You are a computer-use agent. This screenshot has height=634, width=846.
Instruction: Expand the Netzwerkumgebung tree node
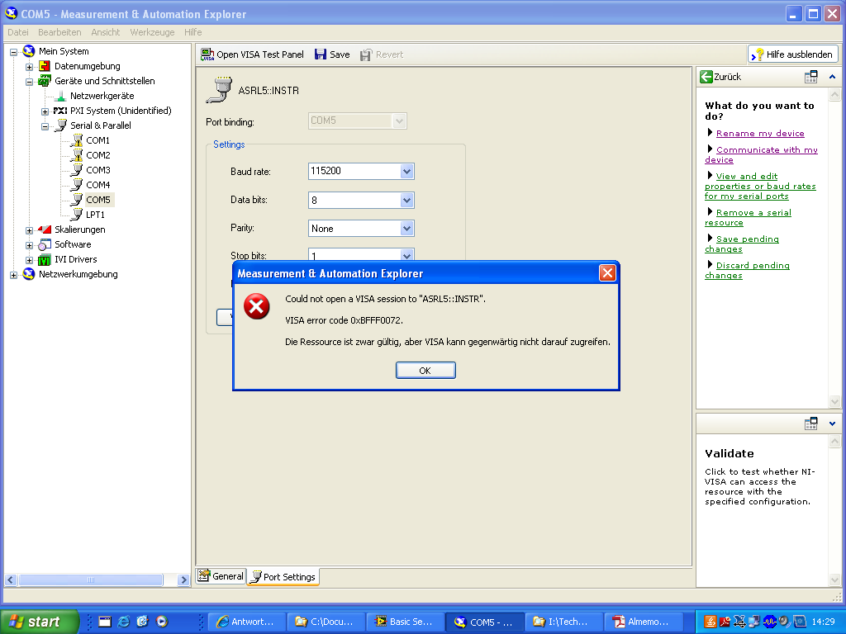click(13, 275)
